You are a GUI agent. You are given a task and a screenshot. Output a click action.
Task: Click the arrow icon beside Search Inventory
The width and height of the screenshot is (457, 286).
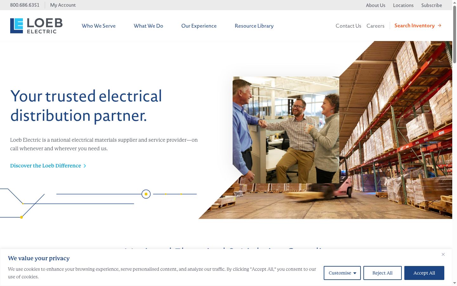click(x=440, y=25)
